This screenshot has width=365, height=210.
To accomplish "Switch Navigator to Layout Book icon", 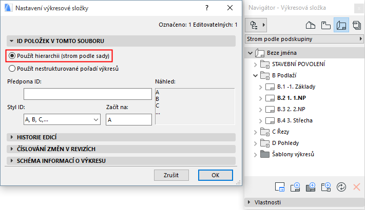I will (x=341, y=25).
